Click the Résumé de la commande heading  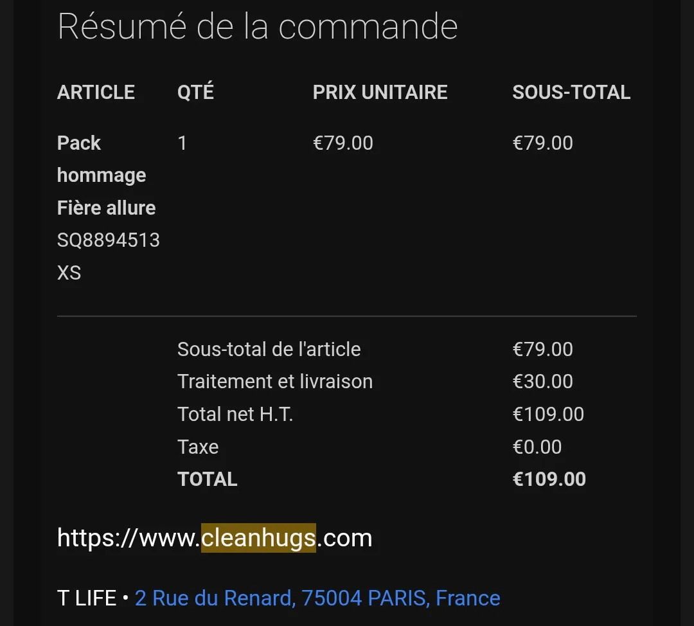(x=258, y=27)
